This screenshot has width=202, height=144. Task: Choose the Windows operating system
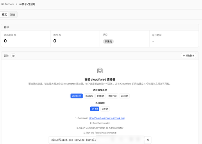coord(77,96)
